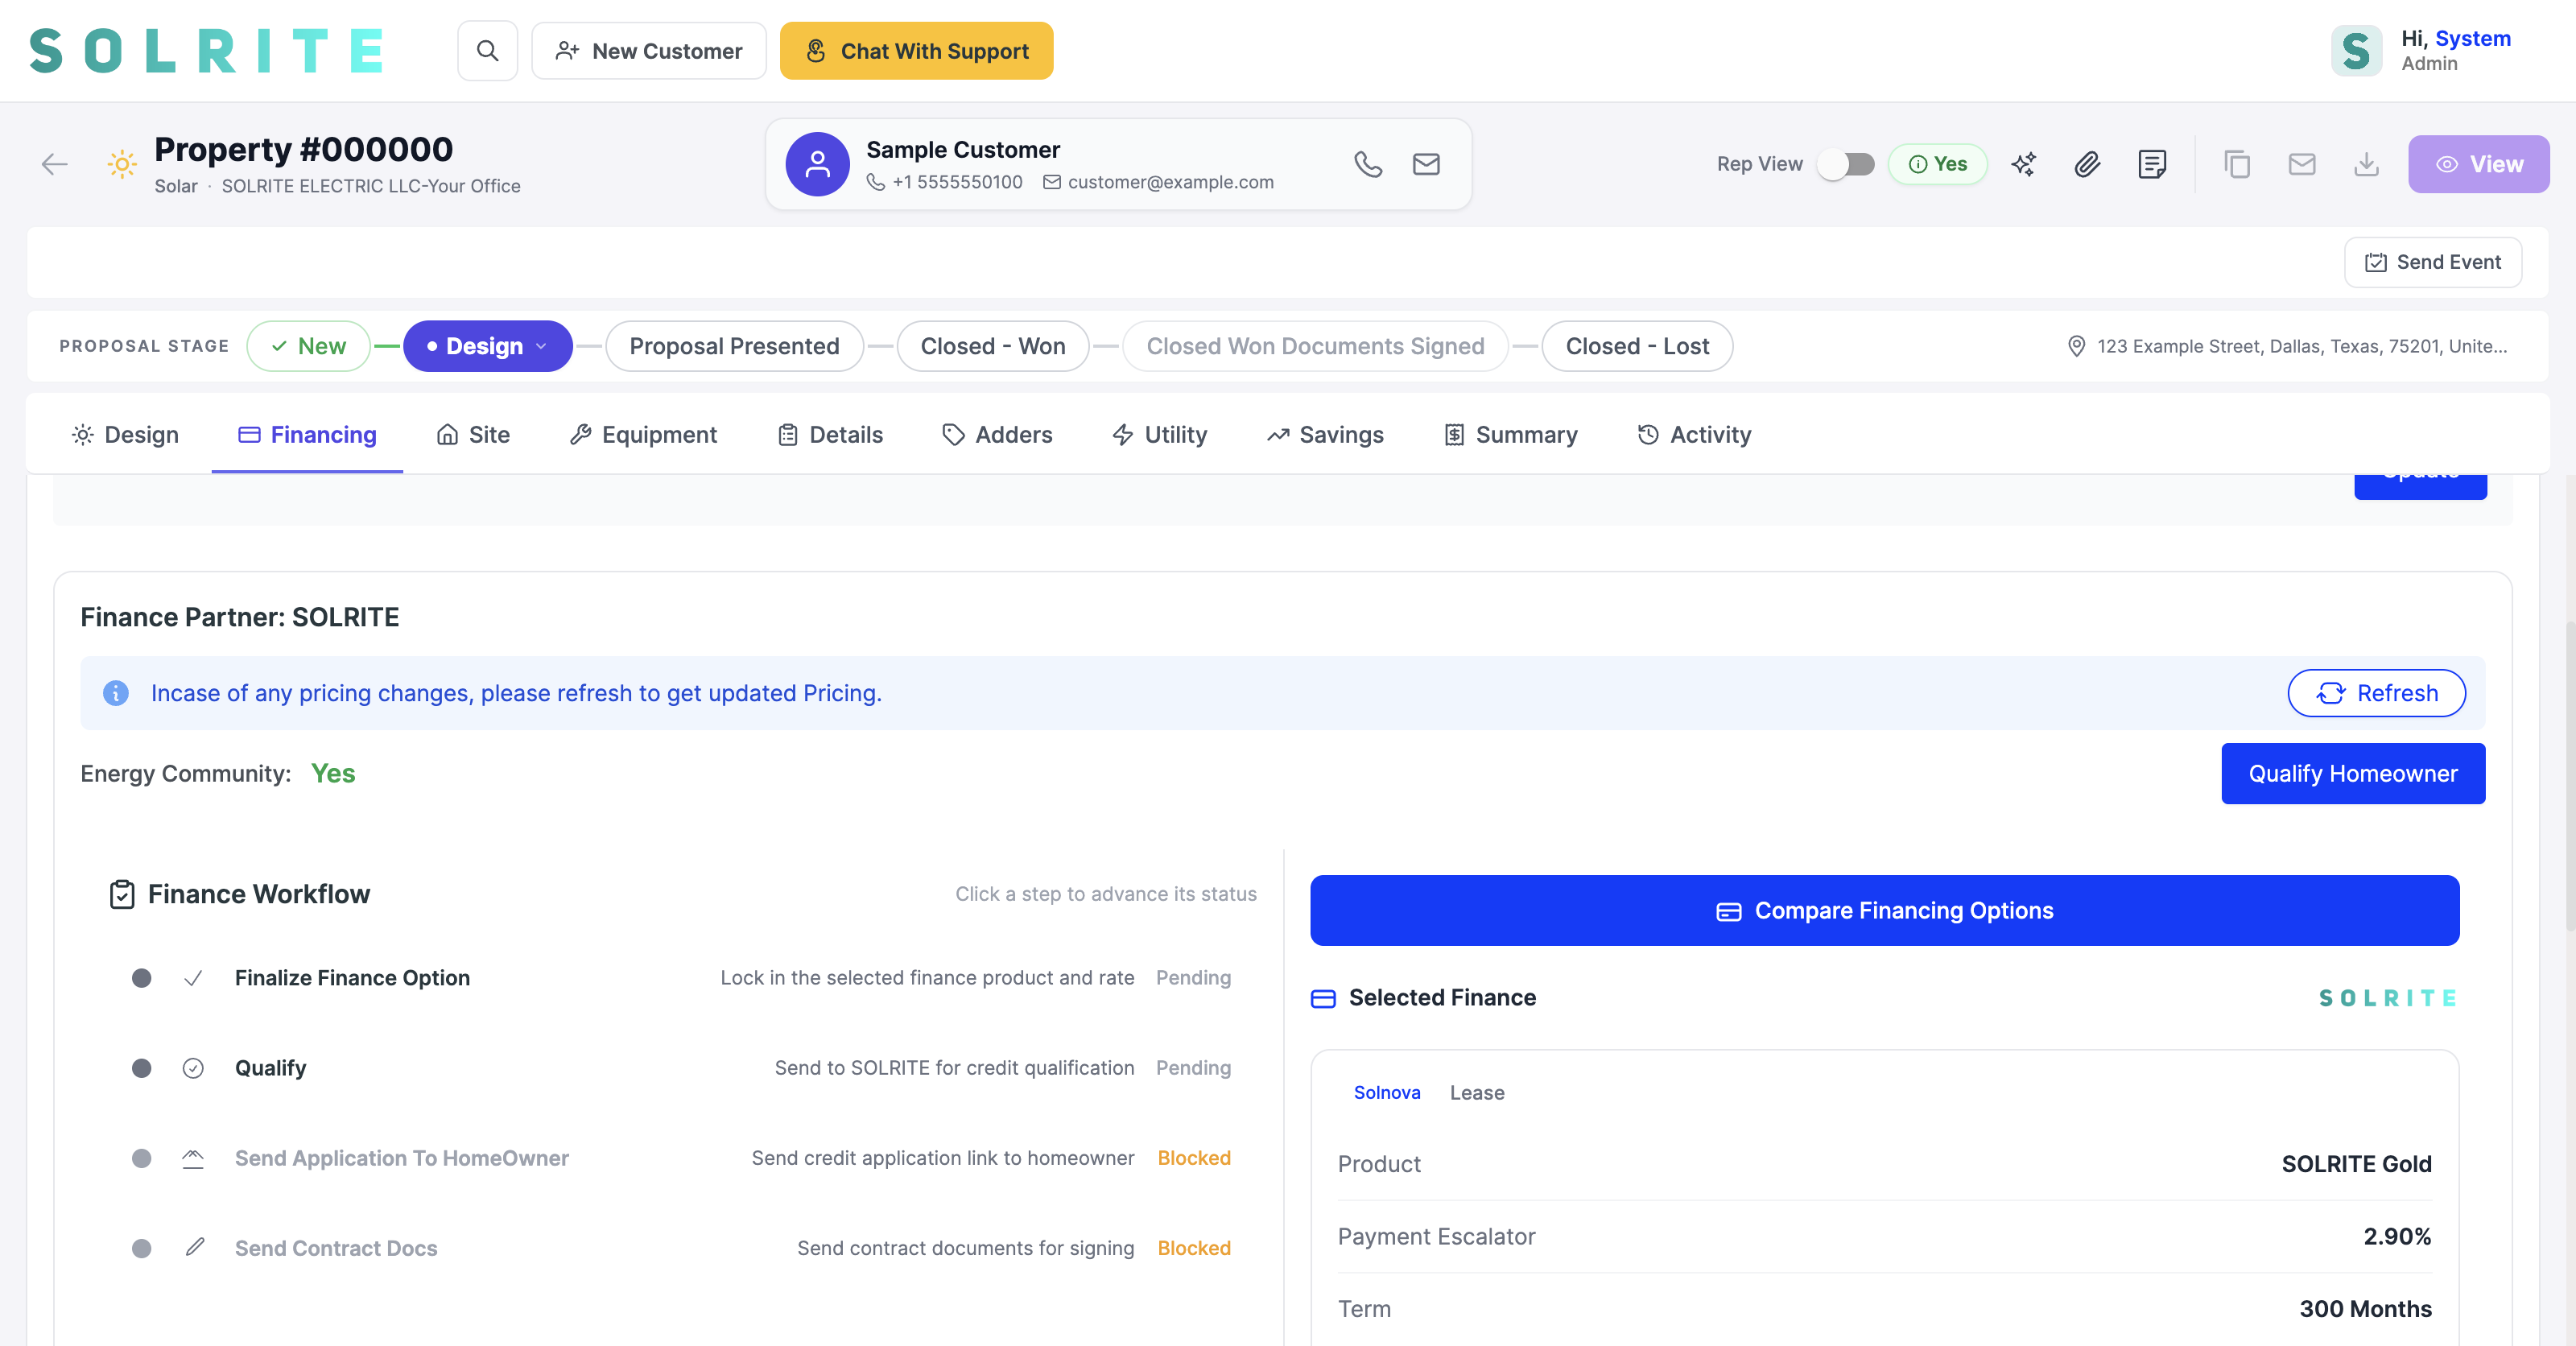This screenshot has width=2576, height=1346.
Task: Open the Utility tab
Action: pos(1159,435)
